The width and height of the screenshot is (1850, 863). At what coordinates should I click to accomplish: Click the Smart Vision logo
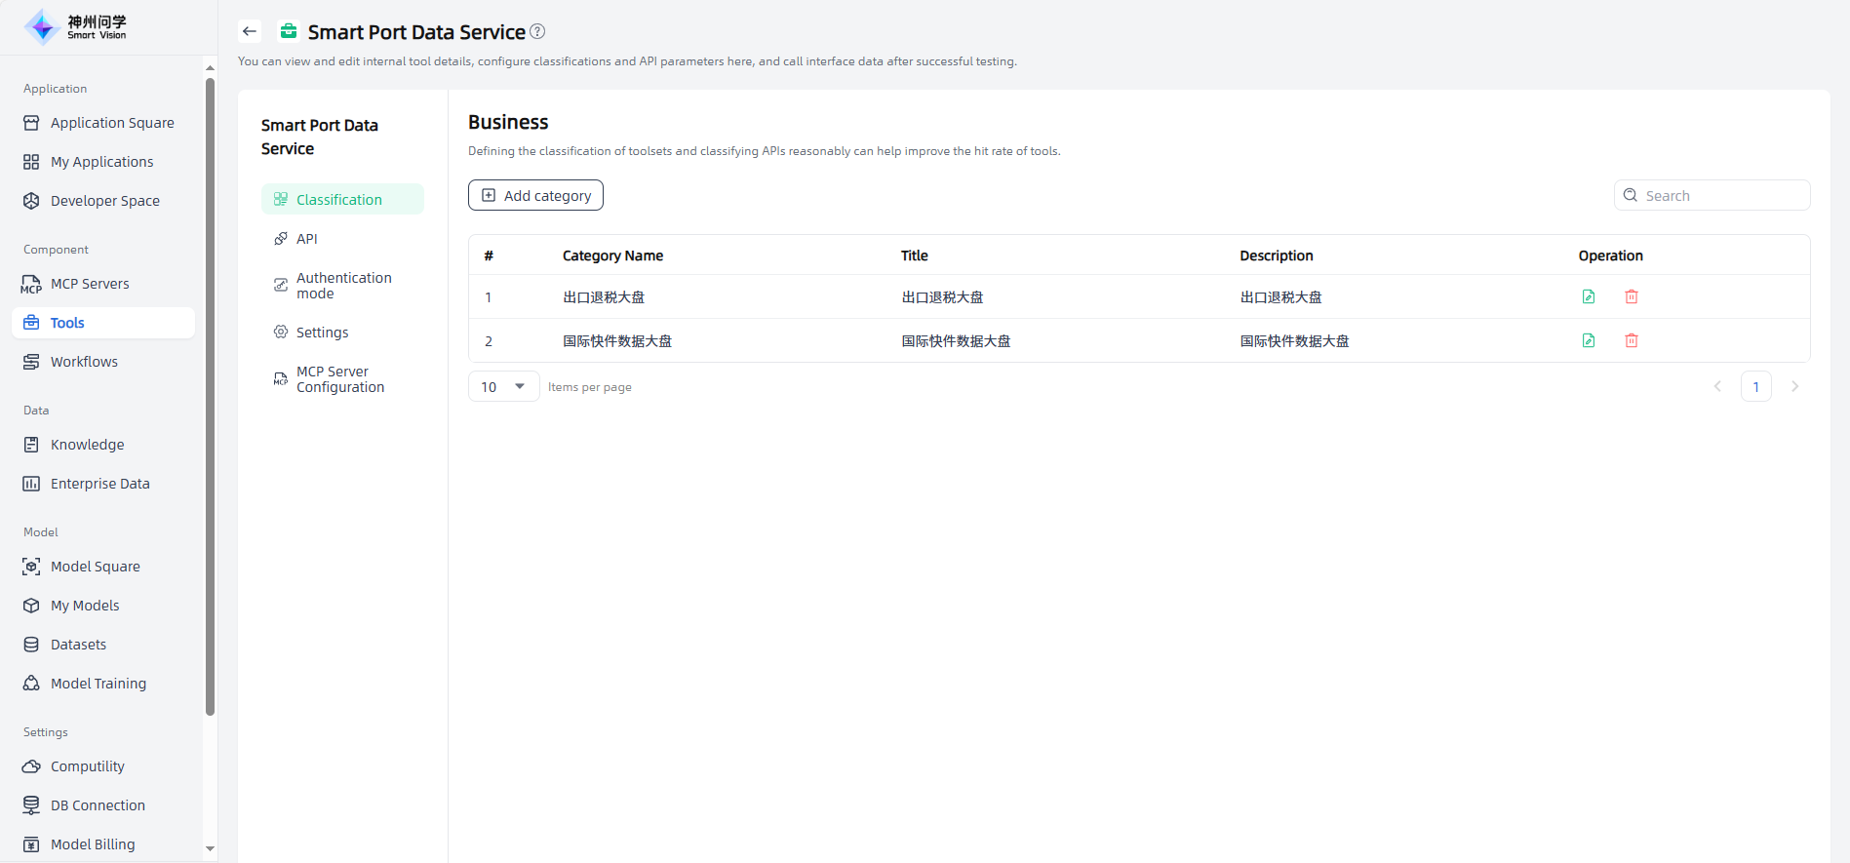point(76,27)
